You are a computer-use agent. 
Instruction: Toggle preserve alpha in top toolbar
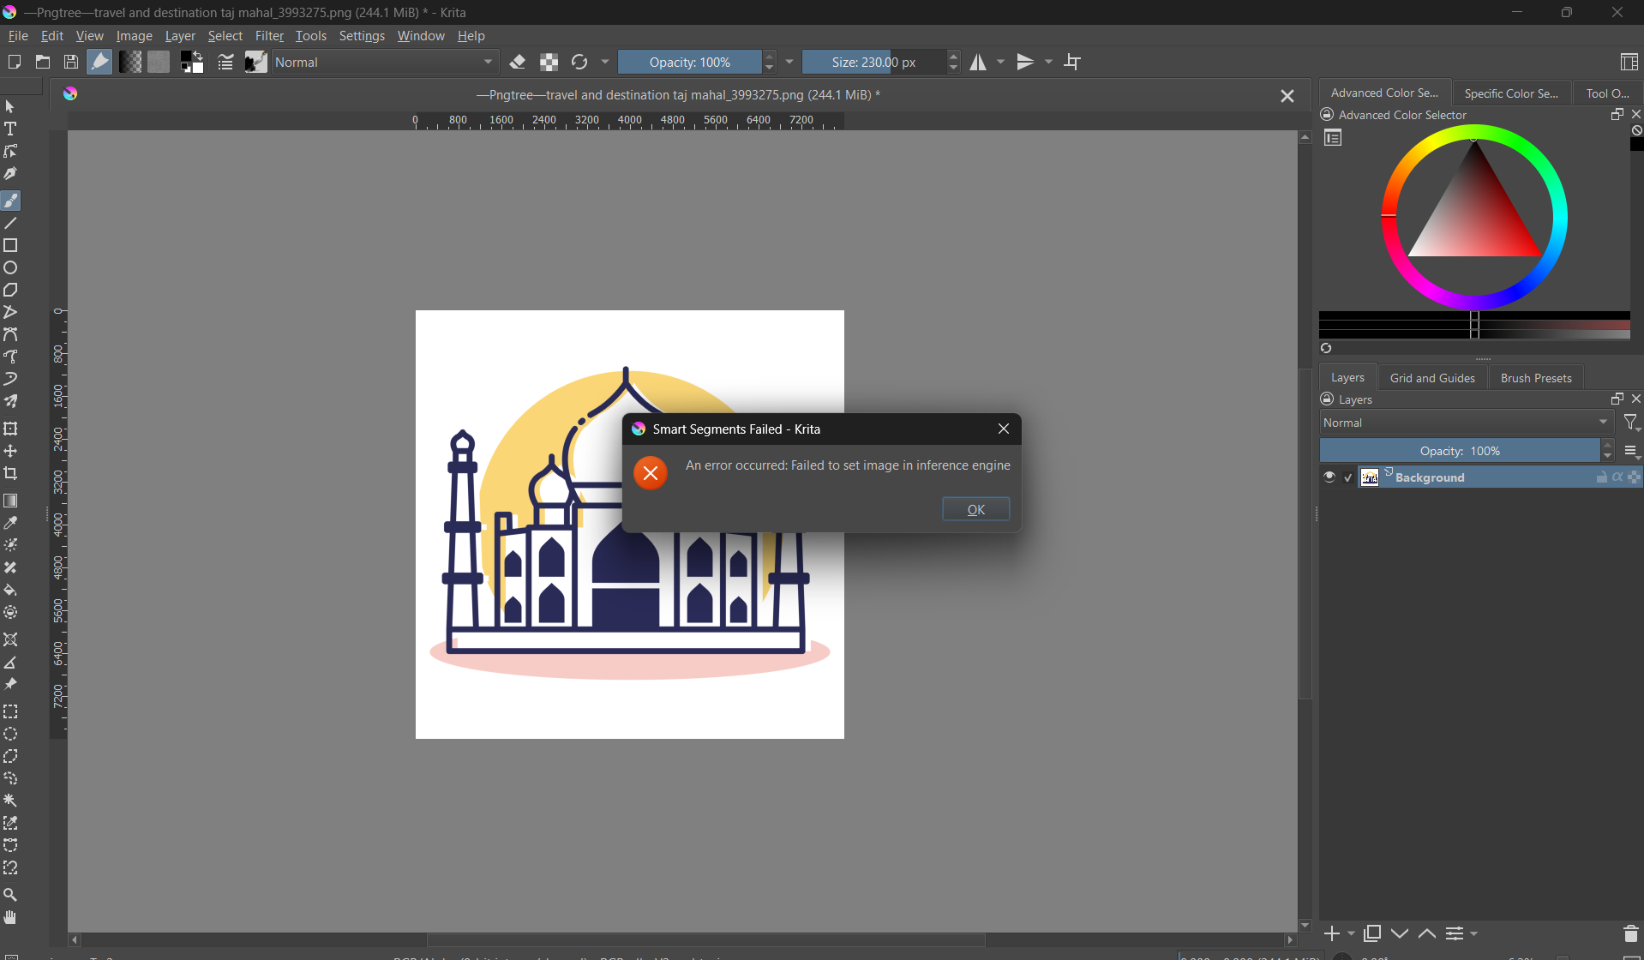[x=549, y=63]
